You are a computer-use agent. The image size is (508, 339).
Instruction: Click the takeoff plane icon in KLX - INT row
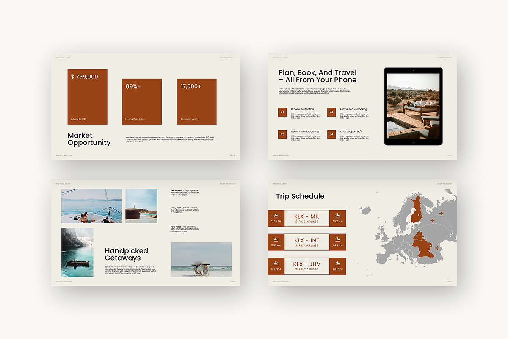tap(276, 239)
